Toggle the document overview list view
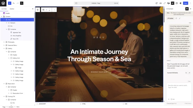This screenshot has width=193, height=108. [x=22, y=3]
